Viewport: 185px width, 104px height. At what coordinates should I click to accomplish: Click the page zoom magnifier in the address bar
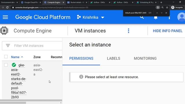pos(162,8)
